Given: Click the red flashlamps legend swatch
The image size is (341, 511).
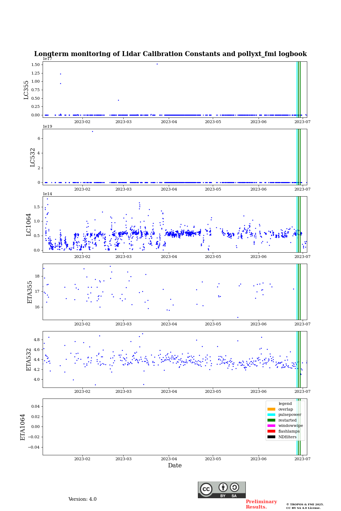Looking at the screenshot, I should 271,432.
